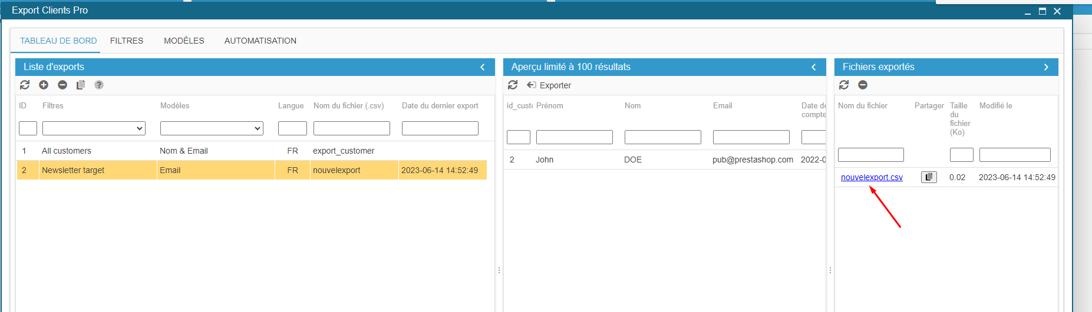Image resolution: width=1092 pixels, height=312 pixels.
Task: Refresh the Aperçu preview panel
Action: click(x=513, y=85)
